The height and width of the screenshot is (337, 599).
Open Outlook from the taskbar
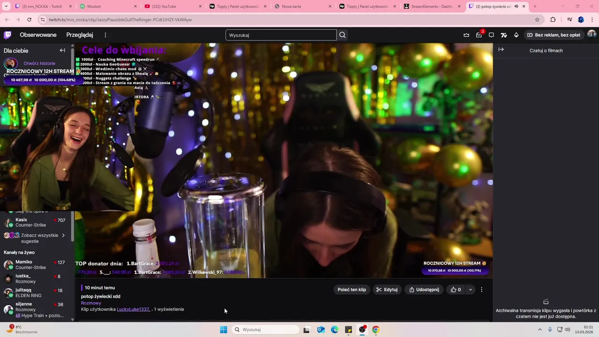coord(321,330)
